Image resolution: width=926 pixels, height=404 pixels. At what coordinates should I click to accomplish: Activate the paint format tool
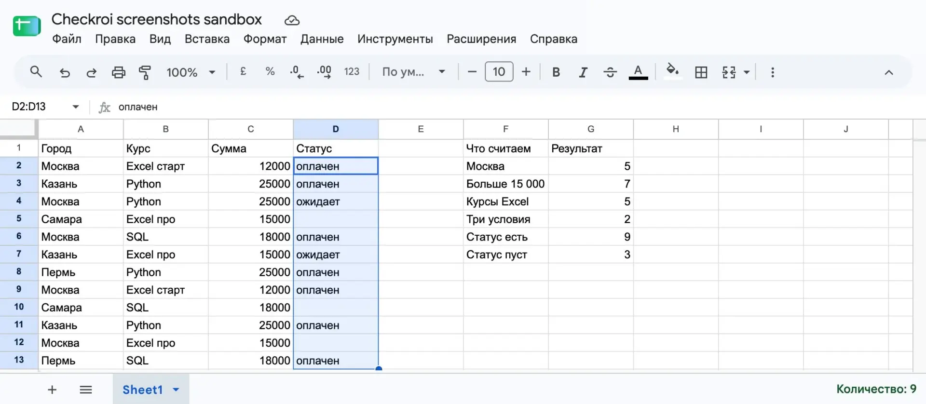(145, 72)
